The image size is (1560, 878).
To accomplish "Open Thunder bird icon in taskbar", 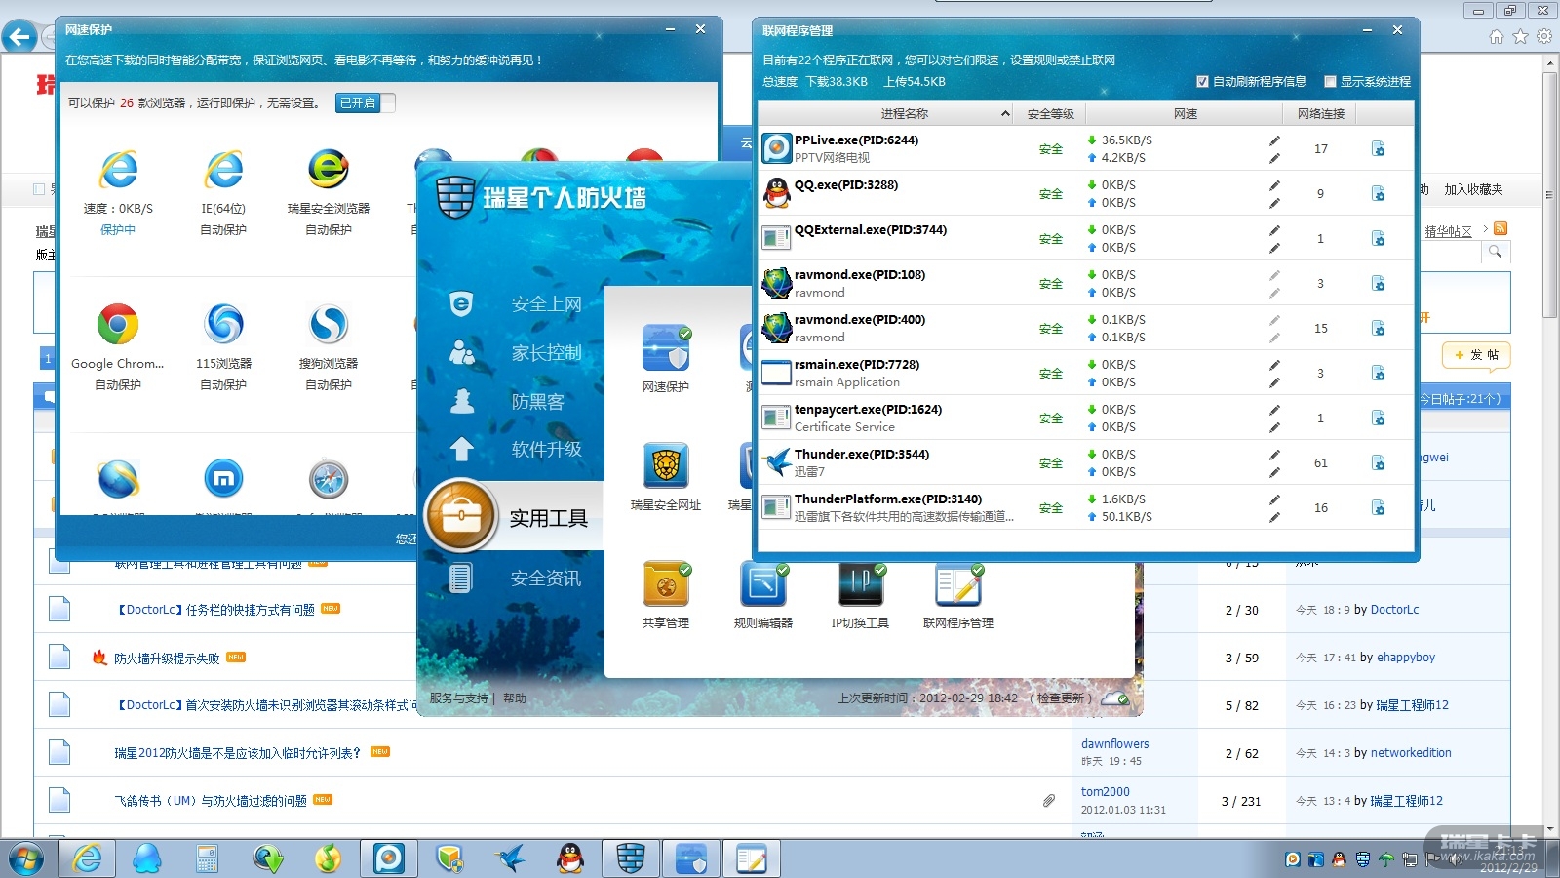I will (x=510, y=858).
